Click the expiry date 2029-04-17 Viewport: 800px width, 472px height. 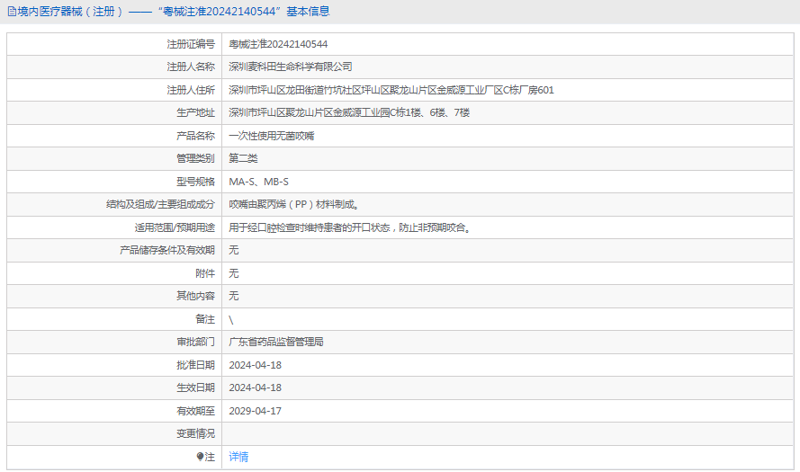255,411
